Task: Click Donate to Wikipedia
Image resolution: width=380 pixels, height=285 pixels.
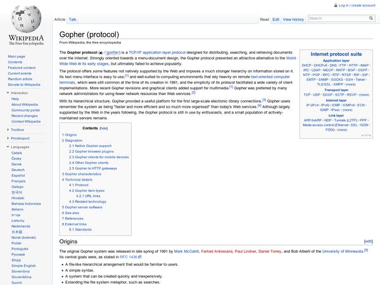Action: pyautogui.click(x=24, y=85)
